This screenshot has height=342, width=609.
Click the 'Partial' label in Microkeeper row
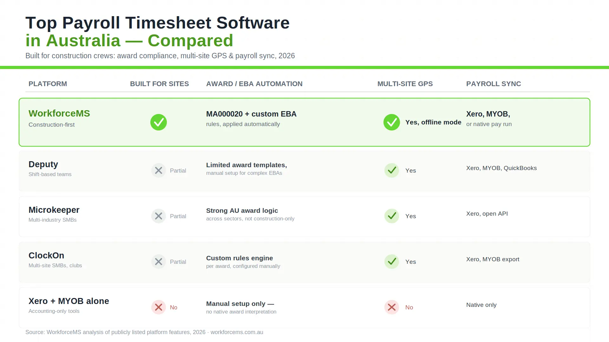coord(178,216)
